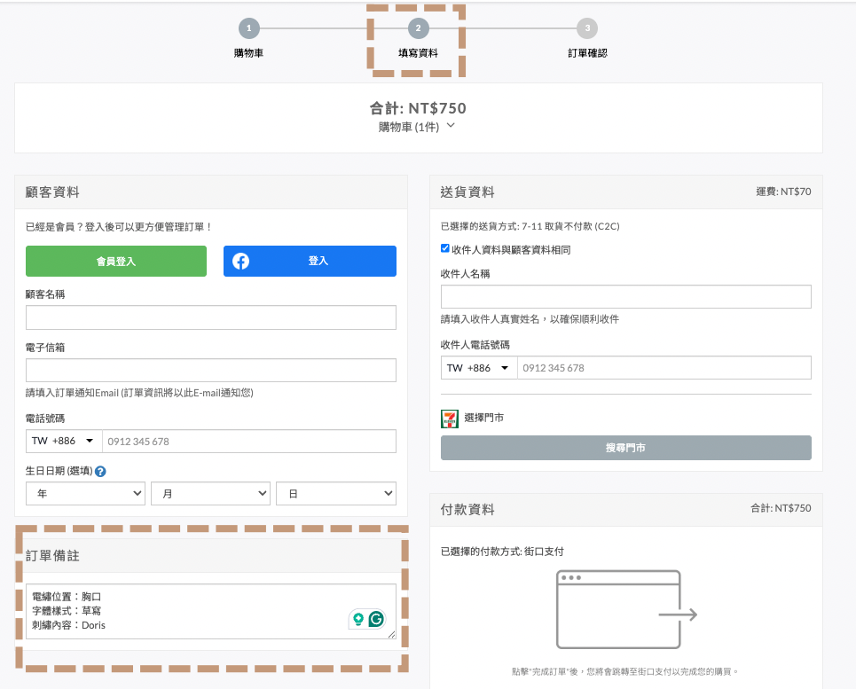Click the step 3 訂單確認 circle
Viewport: 856px width, 689px height.
pos(586,28)
